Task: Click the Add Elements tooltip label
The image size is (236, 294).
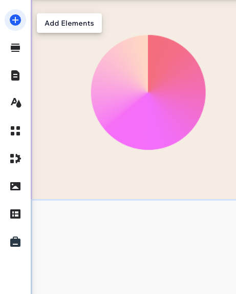Action: 70,23
